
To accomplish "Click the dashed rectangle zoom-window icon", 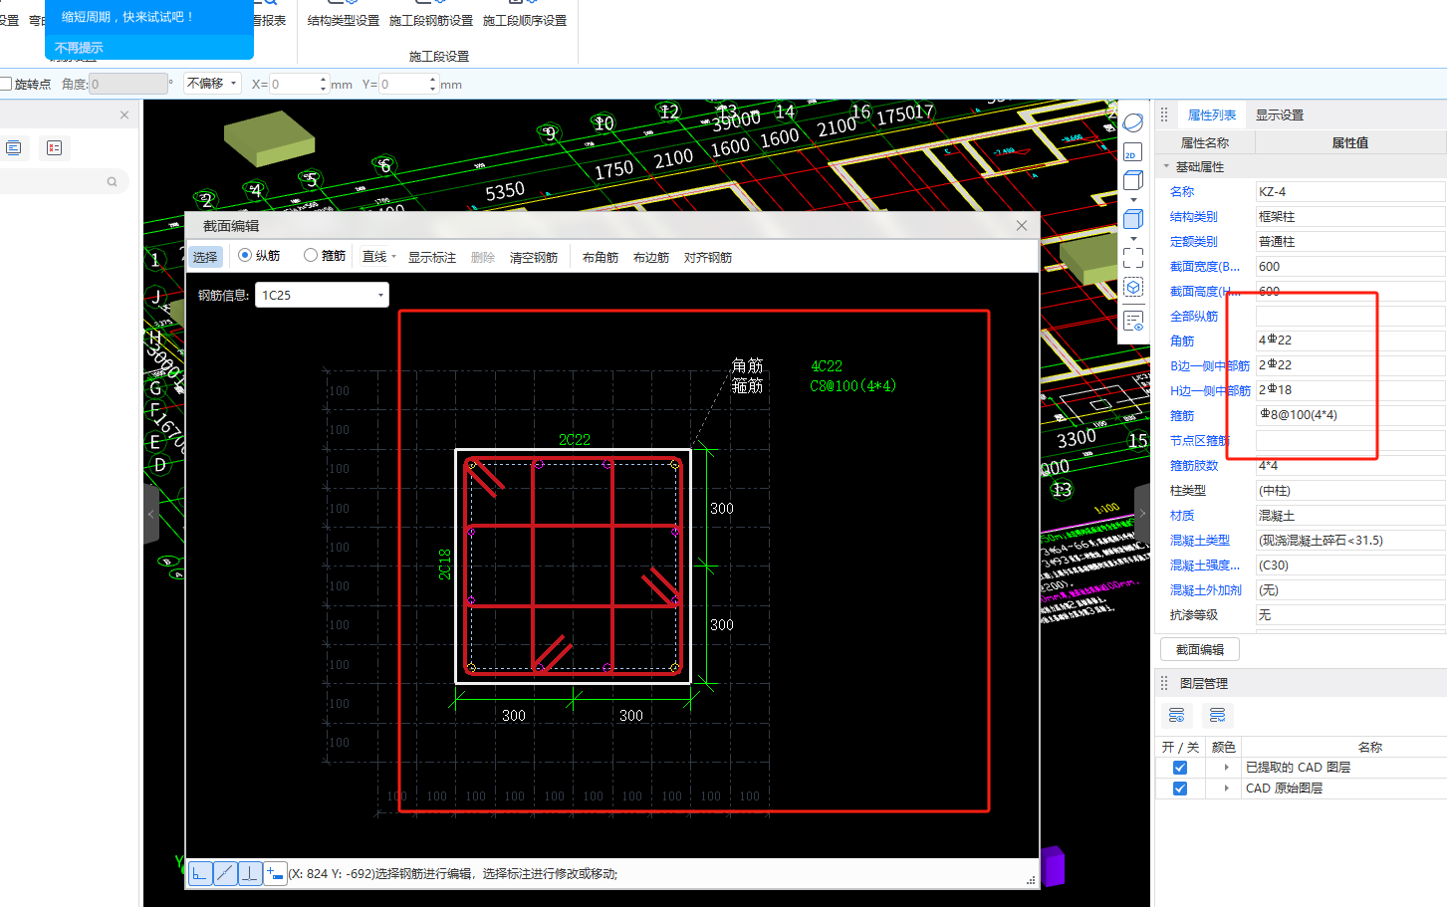I will (x=1132, y=258).
